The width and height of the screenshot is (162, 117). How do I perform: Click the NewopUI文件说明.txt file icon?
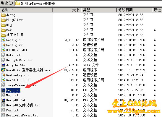[x=3, y=105]
